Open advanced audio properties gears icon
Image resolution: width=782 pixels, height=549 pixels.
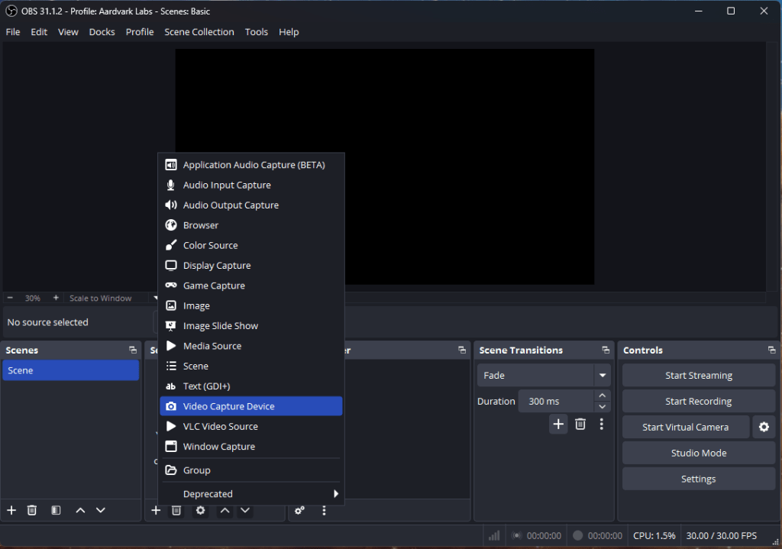click(300, 510)
